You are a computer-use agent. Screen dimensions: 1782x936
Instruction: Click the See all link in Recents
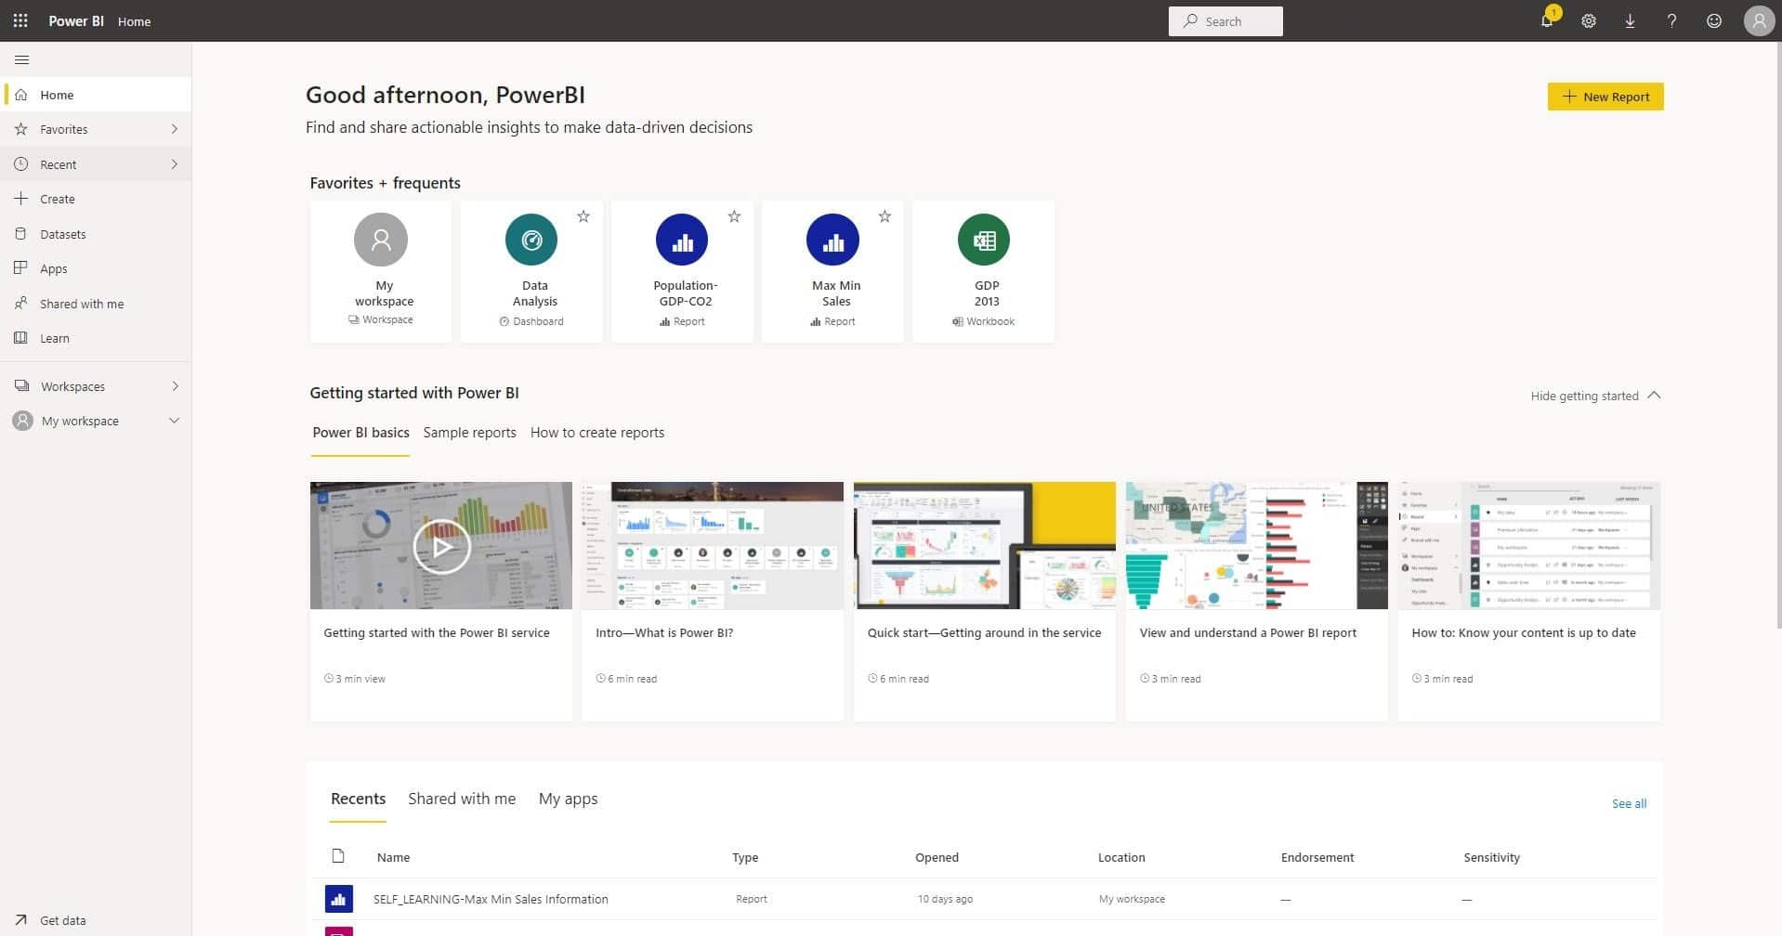point(1628,802)
